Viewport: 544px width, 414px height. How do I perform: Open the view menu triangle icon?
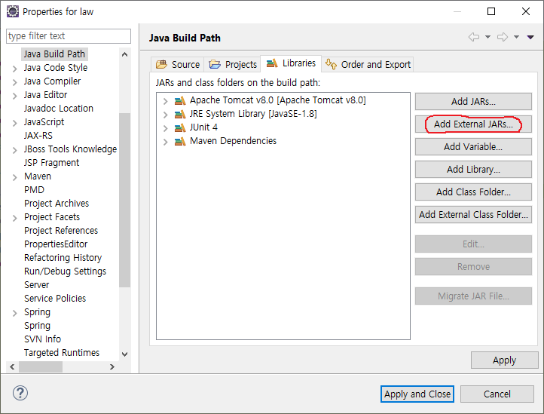click(x=530, y=37)
